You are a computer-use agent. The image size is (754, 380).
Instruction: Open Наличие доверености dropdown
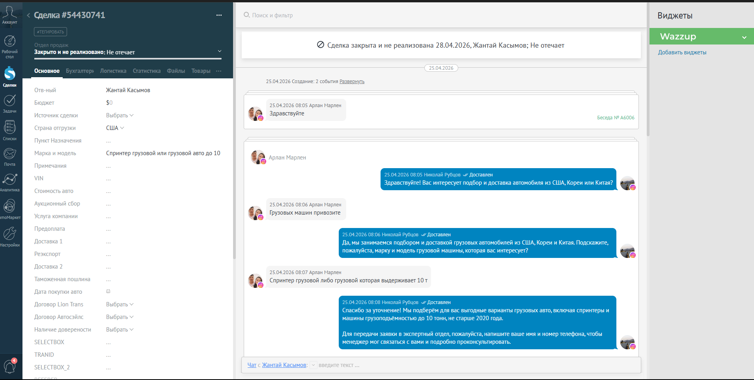click(119, 330)
